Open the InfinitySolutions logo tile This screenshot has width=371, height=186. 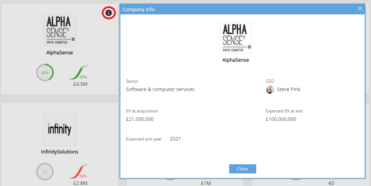[x=60, y=129]
